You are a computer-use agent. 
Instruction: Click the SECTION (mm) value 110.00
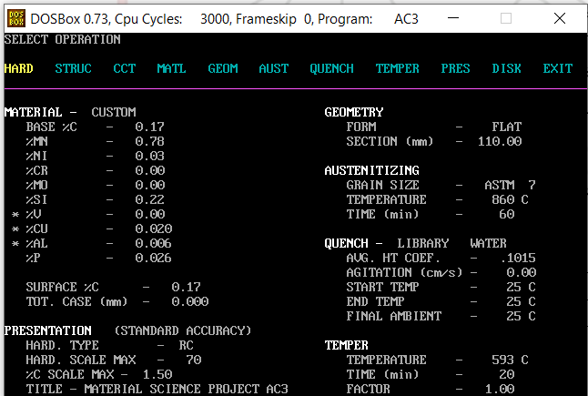pyautogui.click(x=499, y=141)
